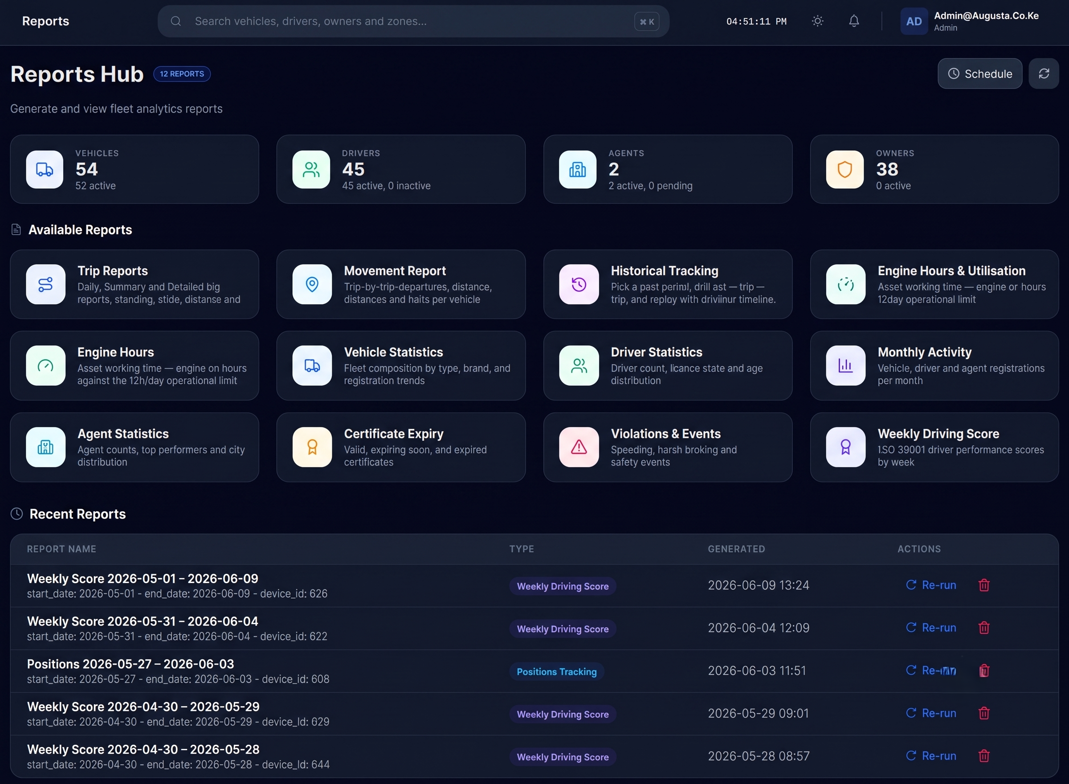Open the Monthly Activity title
This screenshot has height=784, width=1069.
pyautogui.click(x=924, y=352)
